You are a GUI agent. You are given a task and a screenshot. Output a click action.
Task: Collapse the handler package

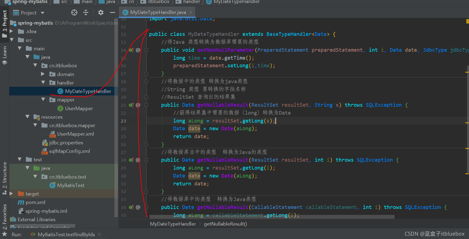coord(43,83)
